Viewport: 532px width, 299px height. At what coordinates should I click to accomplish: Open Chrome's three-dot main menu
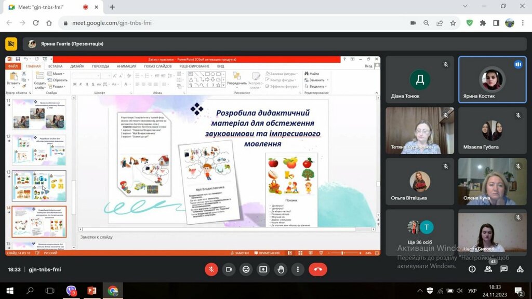click(522, 23)
